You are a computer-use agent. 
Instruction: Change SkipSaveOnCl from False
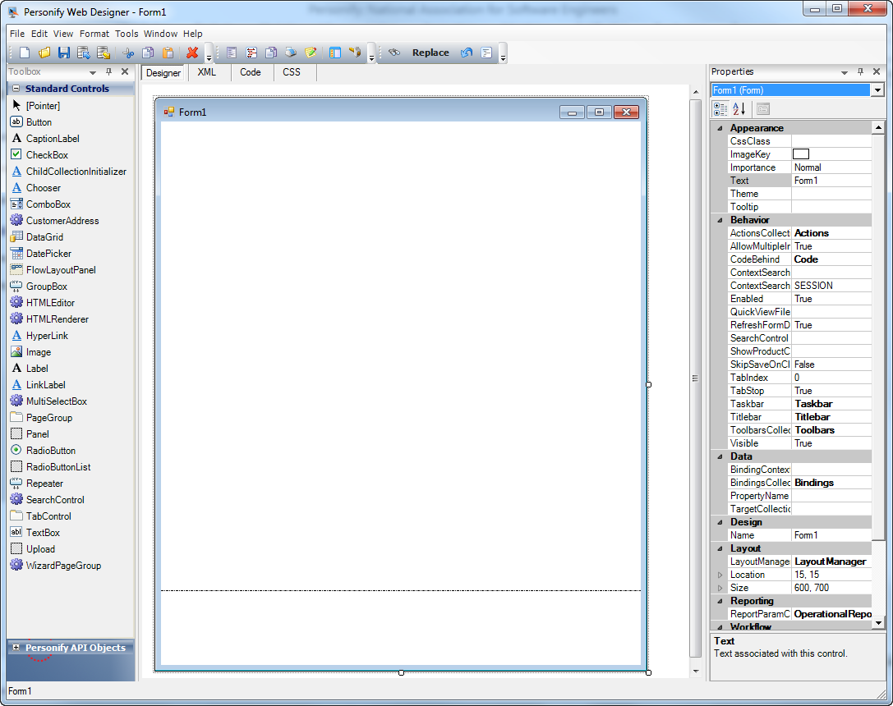tap(831, 364)
